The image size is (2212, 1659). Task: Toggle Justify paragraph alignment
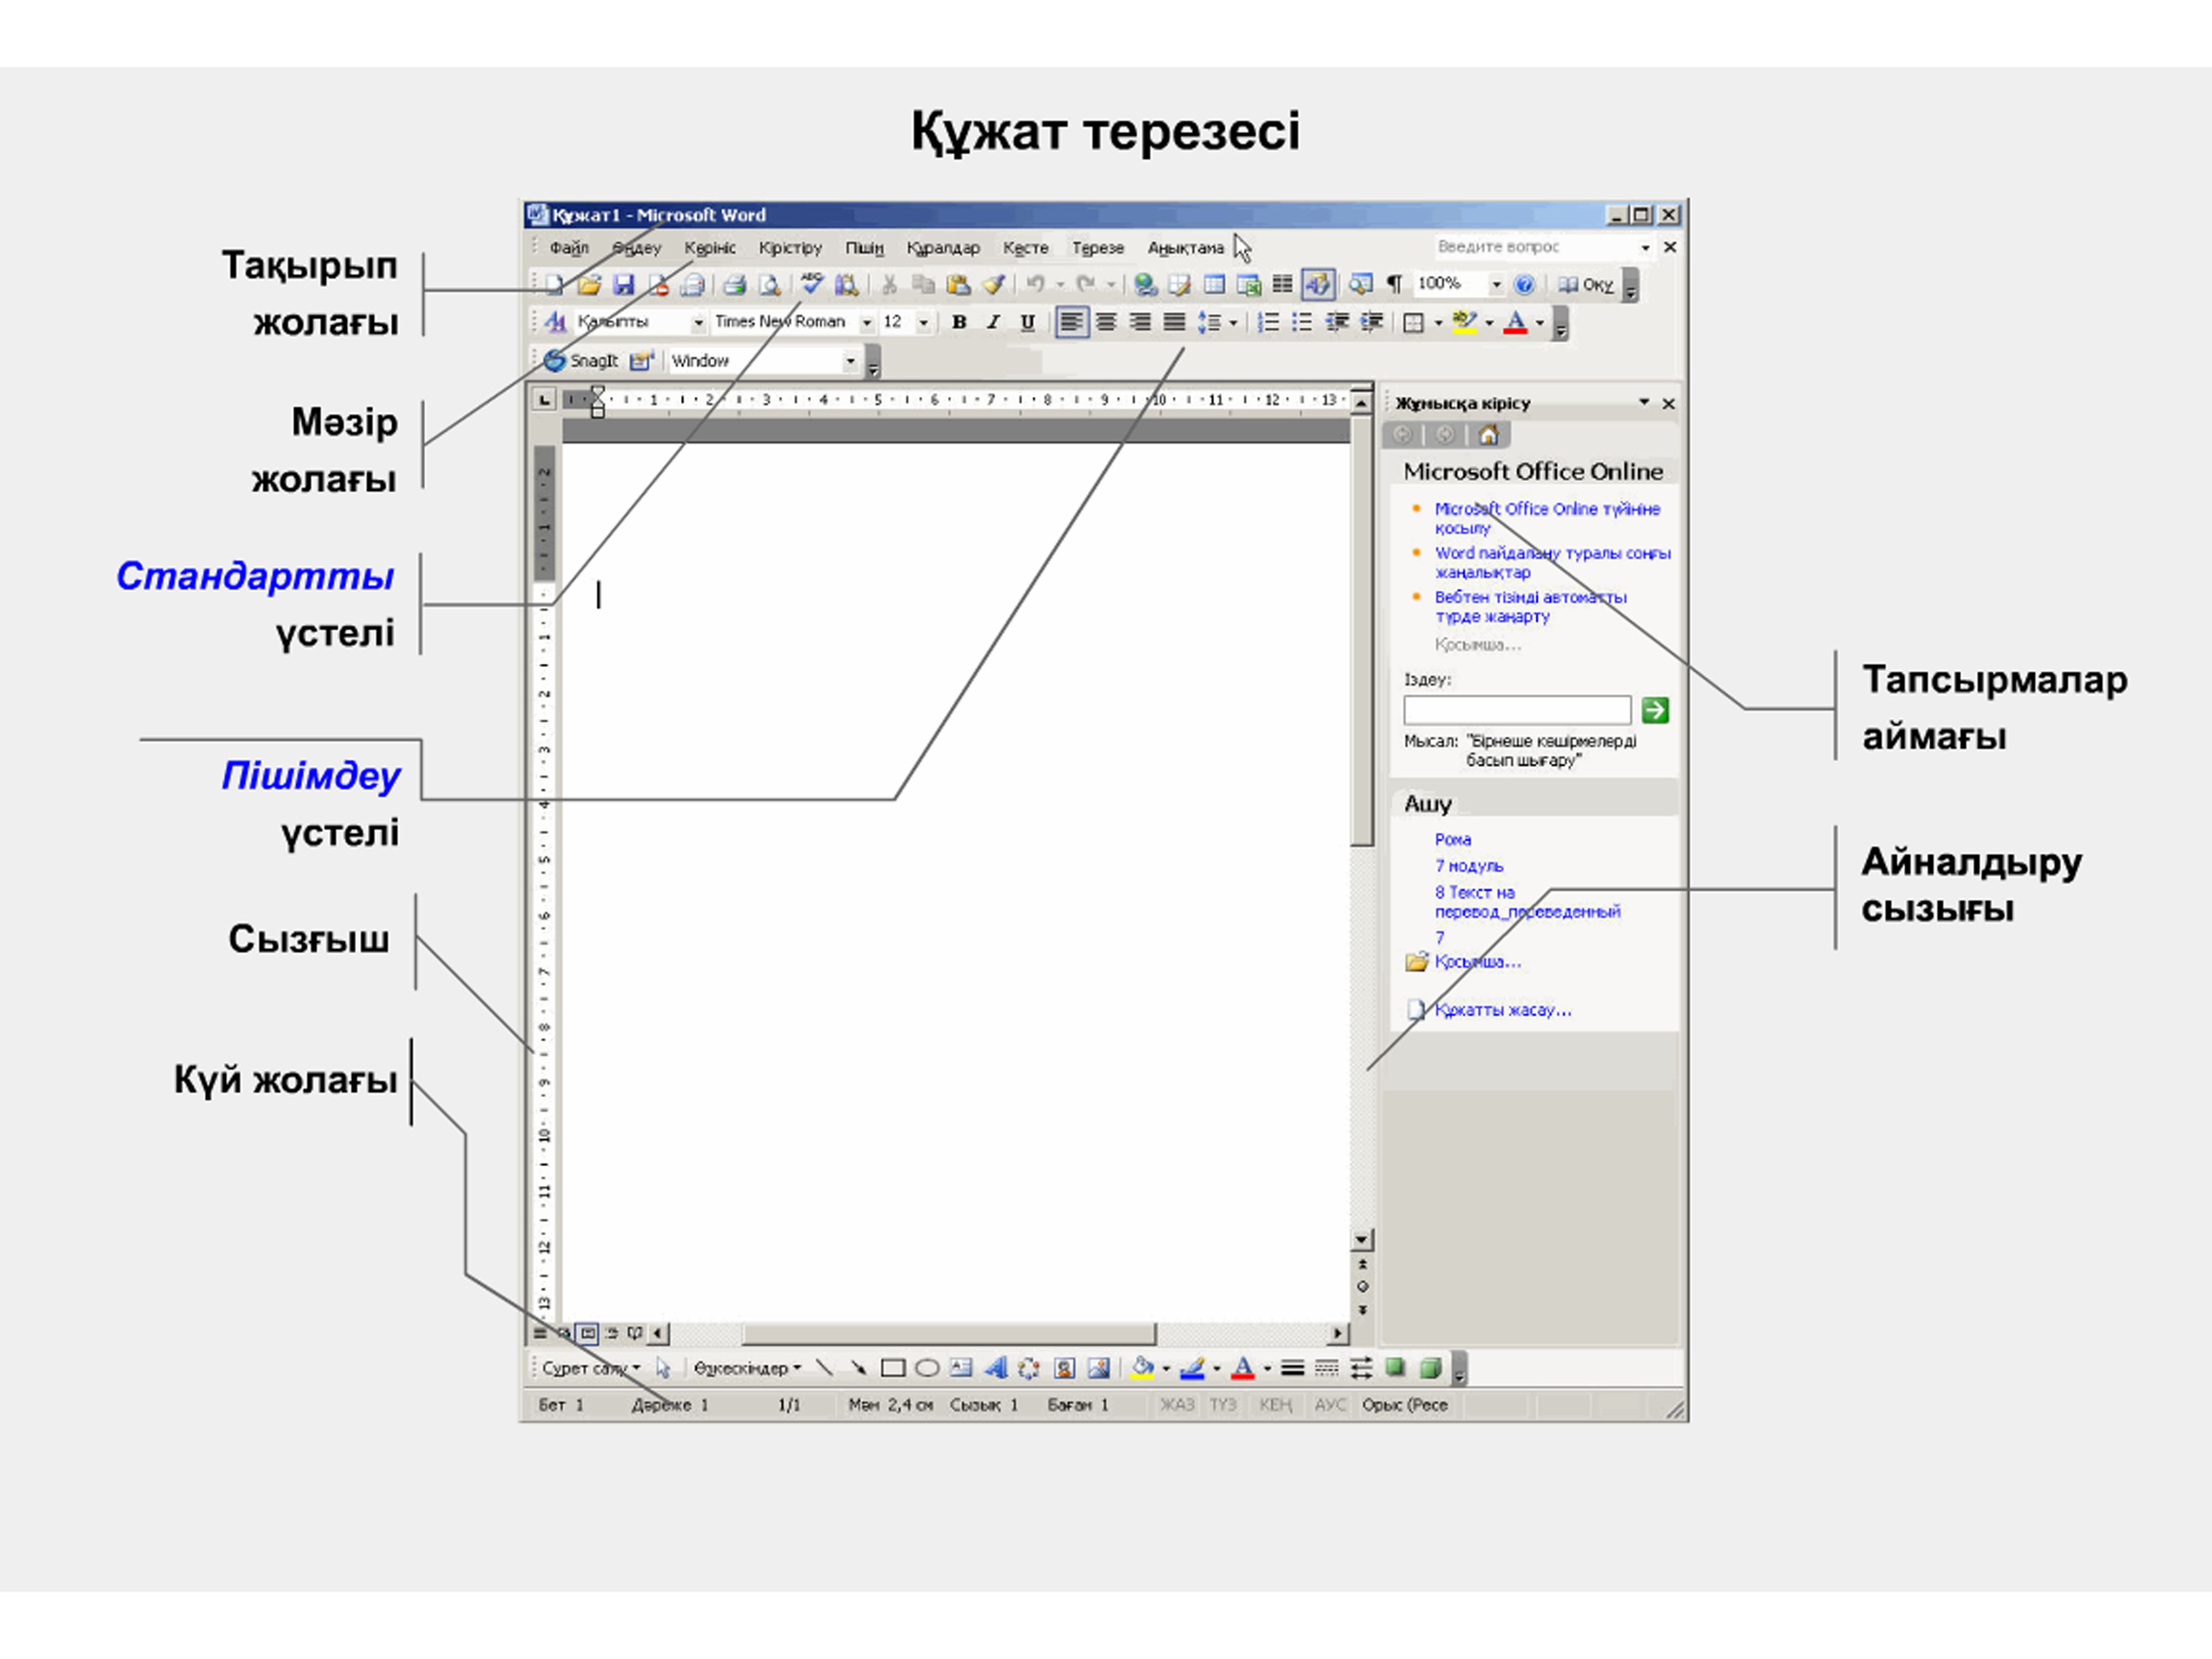[x=1174, y=322]
